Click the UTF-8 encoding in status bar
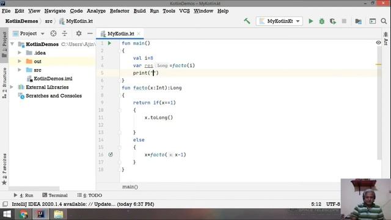 333,204
